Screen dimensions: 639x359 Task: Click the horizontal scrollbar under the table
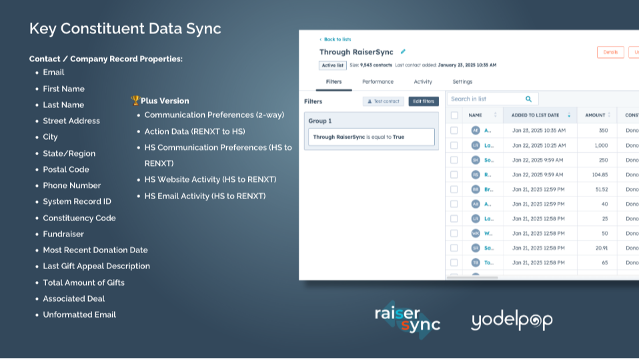coord(472,276)
